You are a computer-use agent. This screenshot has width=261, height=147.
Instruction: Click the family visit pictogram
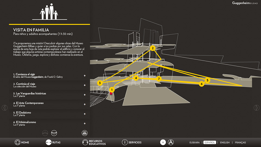click(x=49, y=11)
